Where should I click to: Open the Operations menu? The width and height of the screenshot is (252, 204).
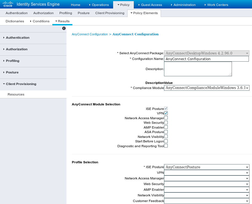click(x=99, y=5)
